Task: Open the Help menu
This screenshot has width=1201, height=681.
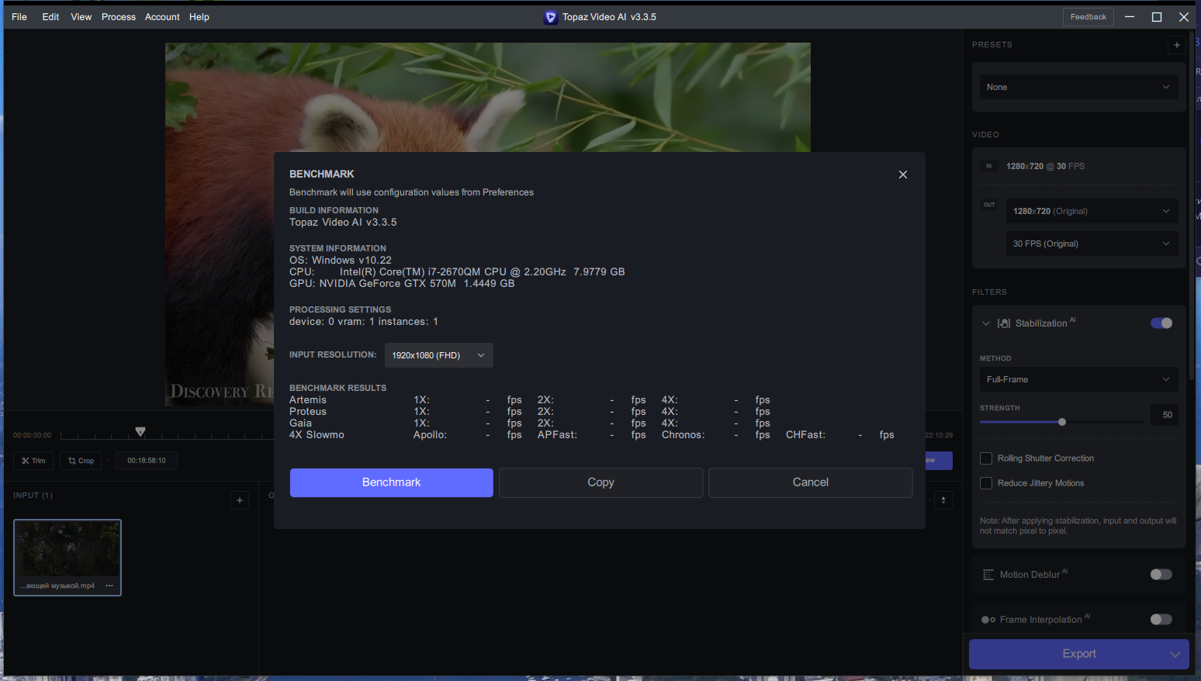Action: tap(199, 16)
